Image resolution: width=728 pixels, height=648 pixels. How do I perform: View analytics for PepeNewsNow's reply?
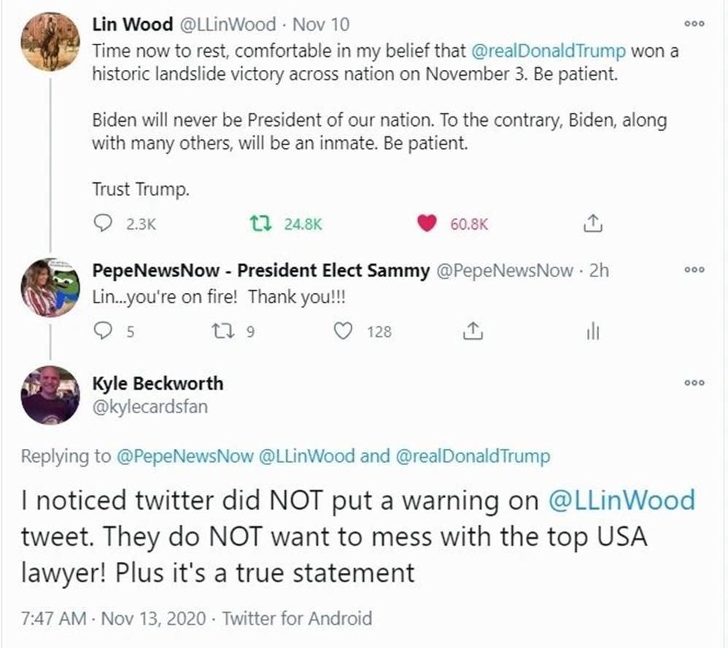pyautogui.click(x=592, y=332)
